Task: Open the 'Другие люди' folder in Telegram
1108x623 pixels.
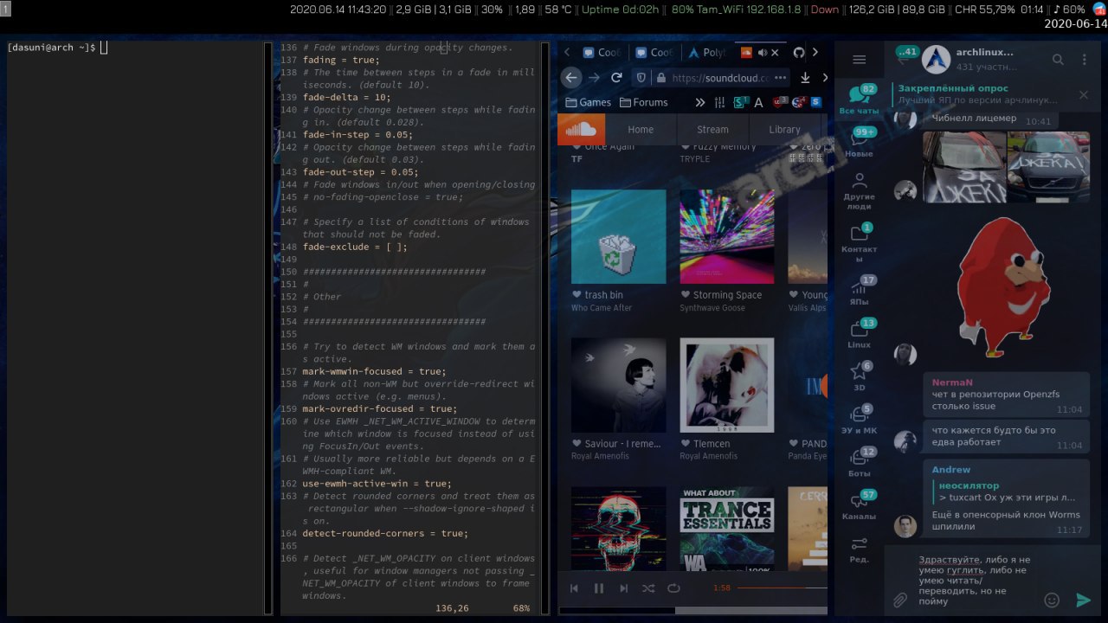Action: (x=859, y=191)
